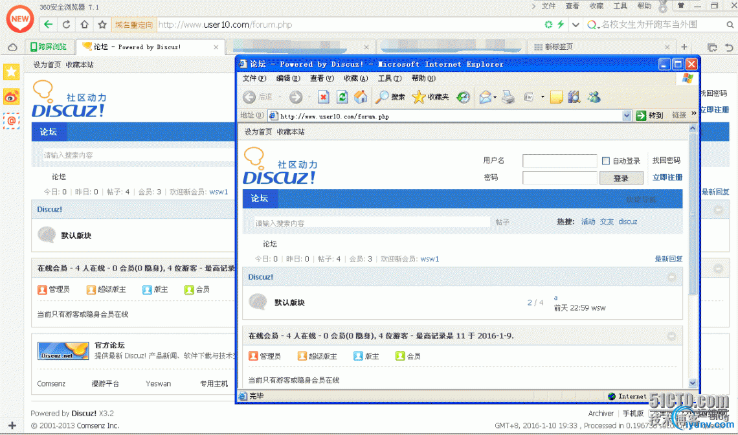Screen dimensions: 738x435
Task: Collapse the Discuz! section in IE
Action: click(x=671, y=277)
